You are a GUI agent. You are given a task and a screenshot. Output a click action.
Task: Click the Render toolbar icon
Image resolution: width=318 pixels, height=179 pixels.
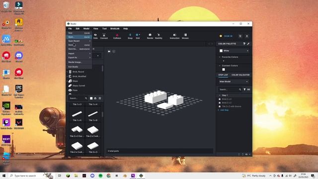(150, 36)
